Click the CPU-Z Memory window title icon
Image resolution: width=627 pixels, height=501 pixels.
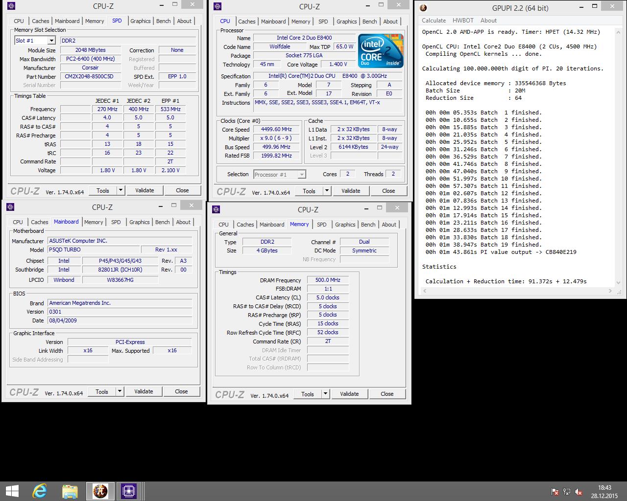[216, 209]
